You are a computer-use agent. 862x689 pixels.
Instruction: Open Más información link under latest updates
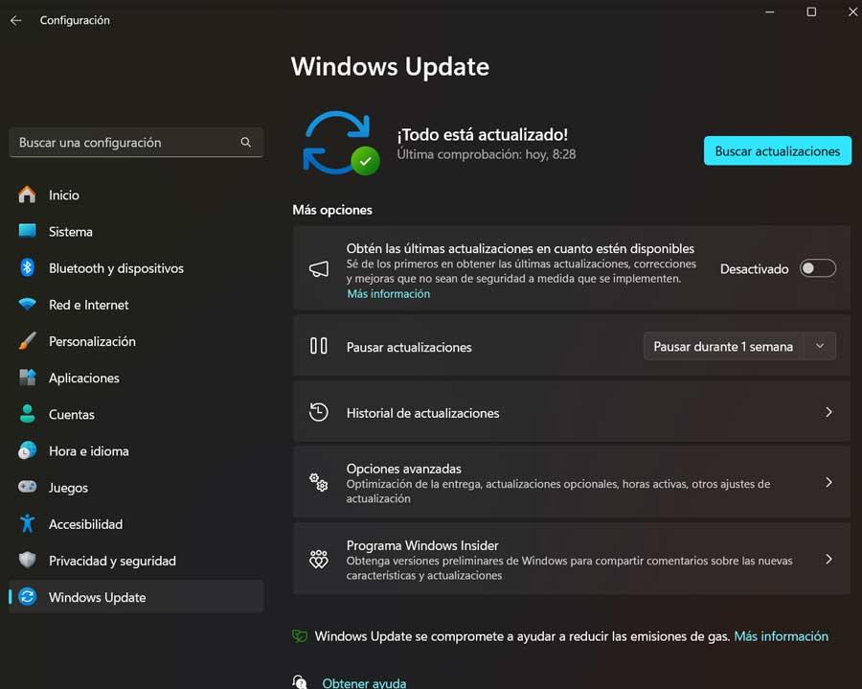pos(388,293)
